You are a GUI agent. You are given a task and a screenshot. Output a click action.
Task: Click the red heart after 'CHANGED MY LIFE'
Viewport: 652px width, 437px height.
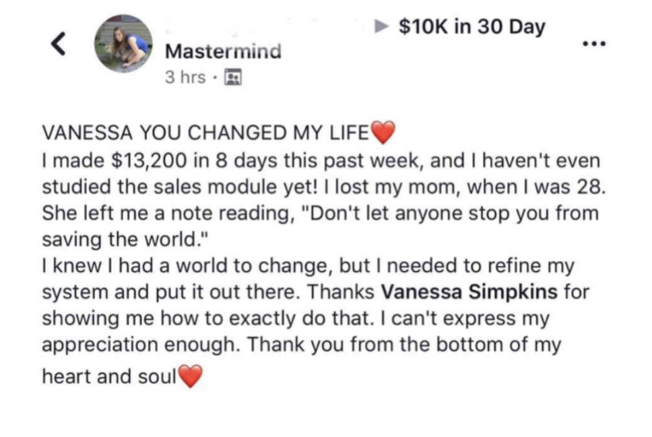point(383,133)
